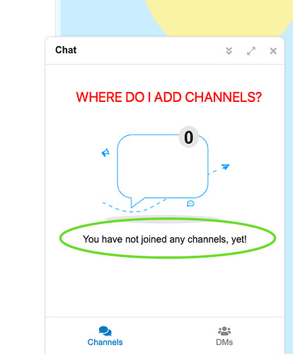Screen dimensions: 293x354
Task: Click the megaphone icon in illustration
Action: (x=105, y=153)
